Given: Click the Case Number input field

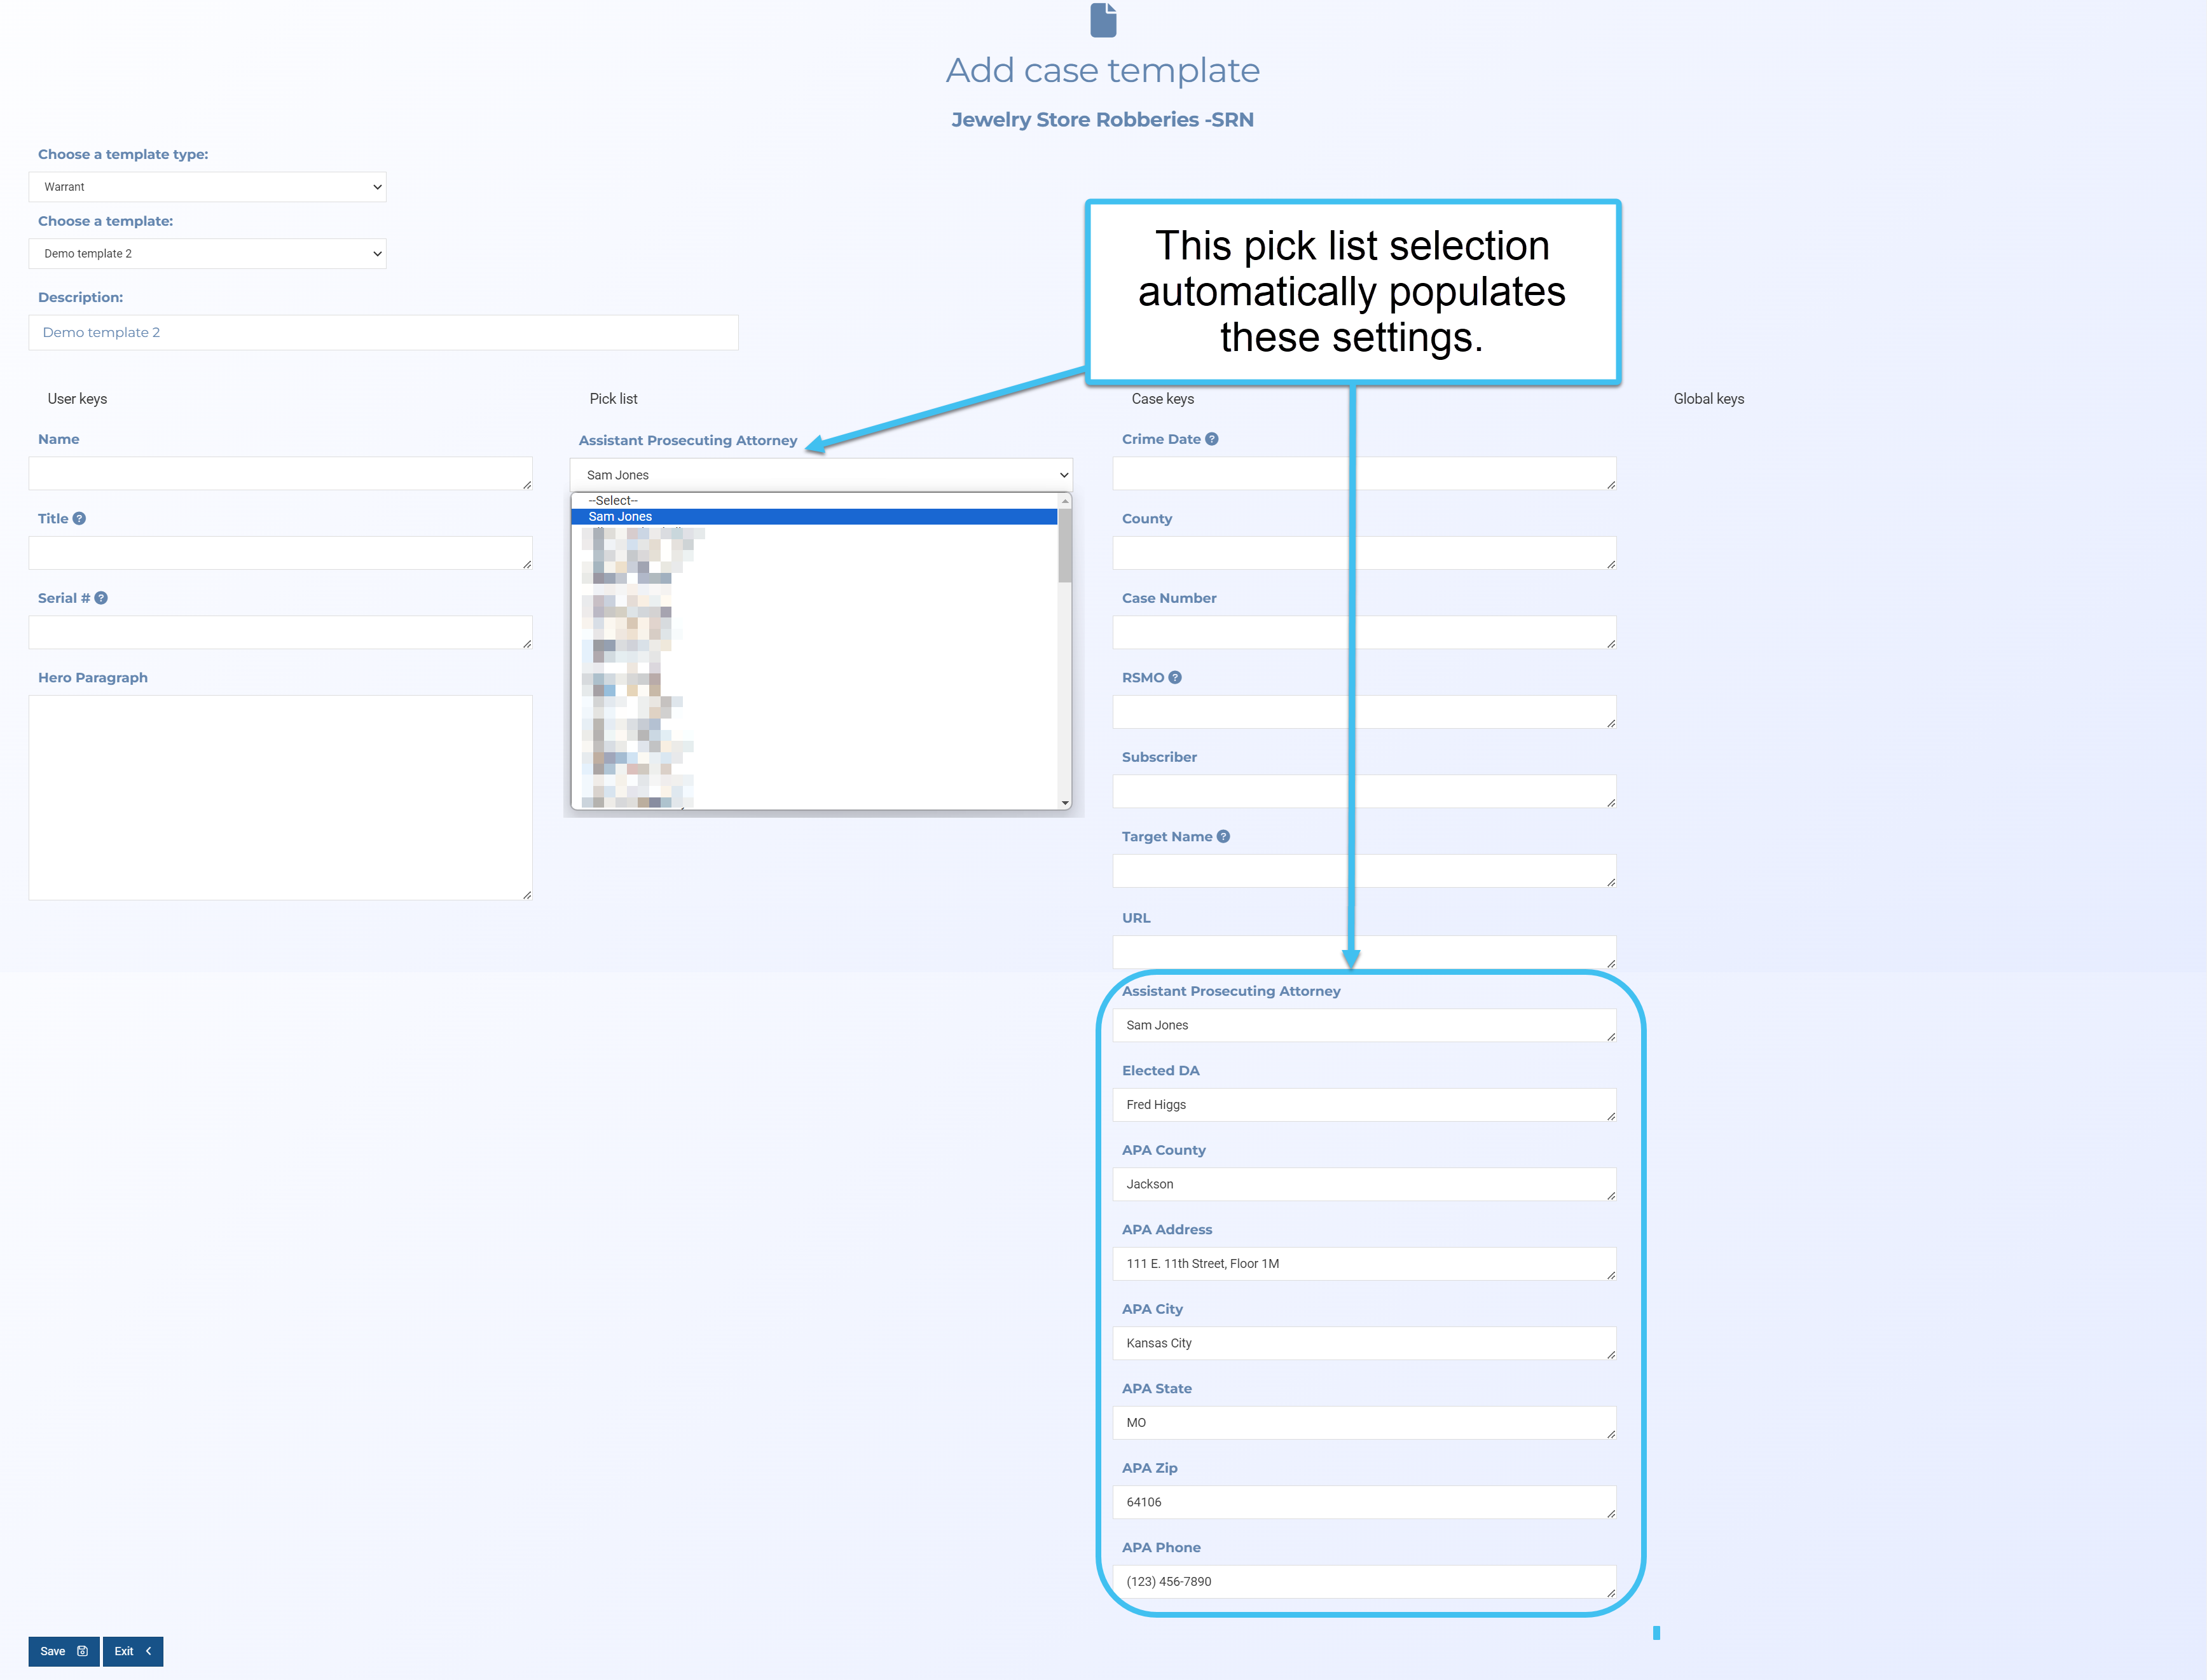Looking at the screenshot, I should (x=1363, y=632).
